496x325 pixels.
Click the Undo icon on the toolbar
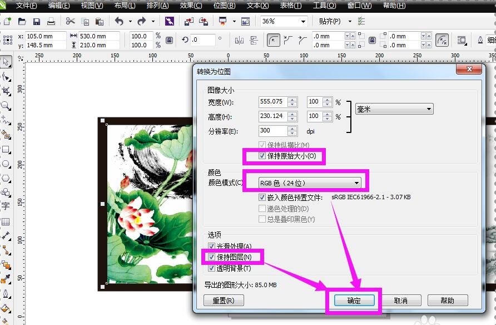pyautogui.click(x=120, y=21)
